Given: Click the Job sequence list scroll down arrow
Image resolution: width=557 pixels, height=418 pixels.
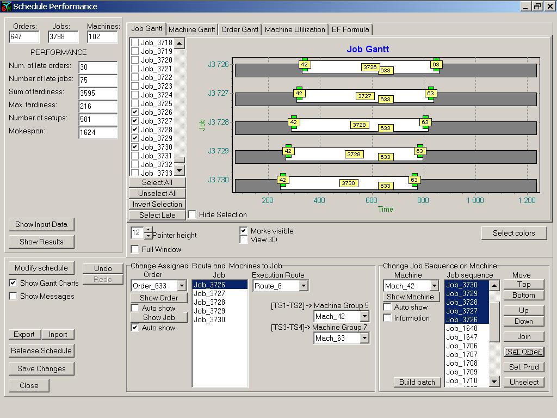Looking at the screenshot, I should [494, 382].
